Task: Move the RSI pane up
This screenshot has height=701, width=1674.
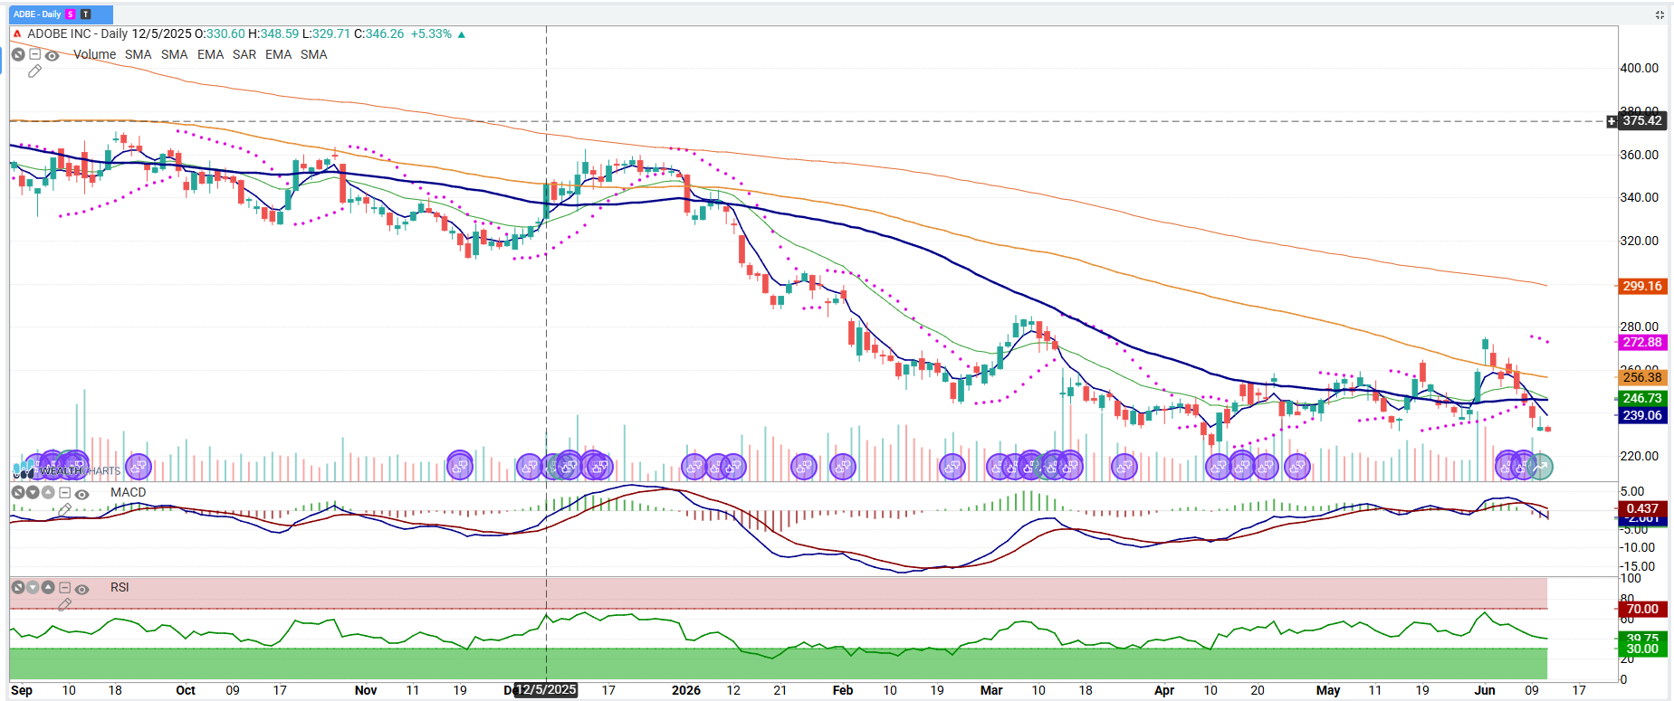Action: pos(48,588)
